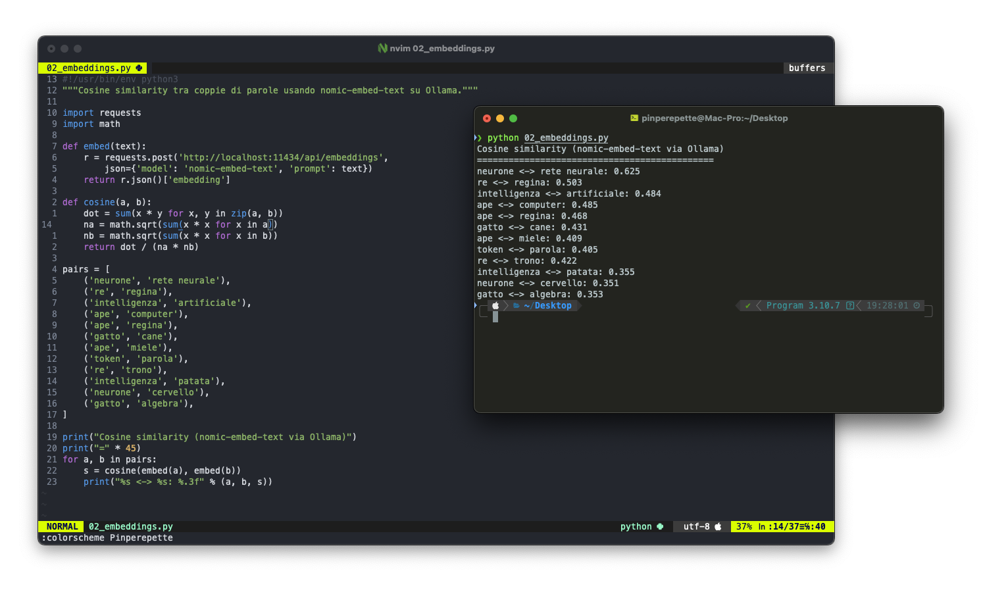Click the Python version icon near Program 3.10.7

coord(849,305)
